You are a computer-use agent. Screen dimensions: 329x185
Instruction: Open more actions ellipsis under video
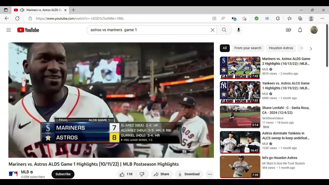(210, 174)
